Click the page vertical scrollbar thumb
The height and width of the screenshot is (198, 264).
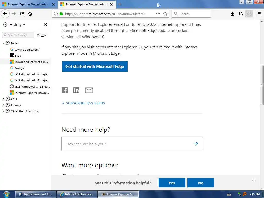coord(262,85)
